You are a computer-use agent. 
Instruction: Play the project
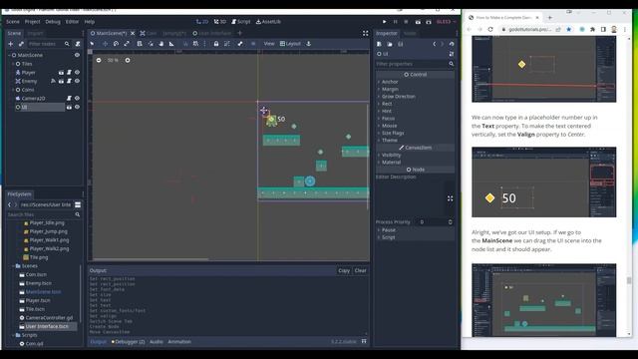point(384,22)
